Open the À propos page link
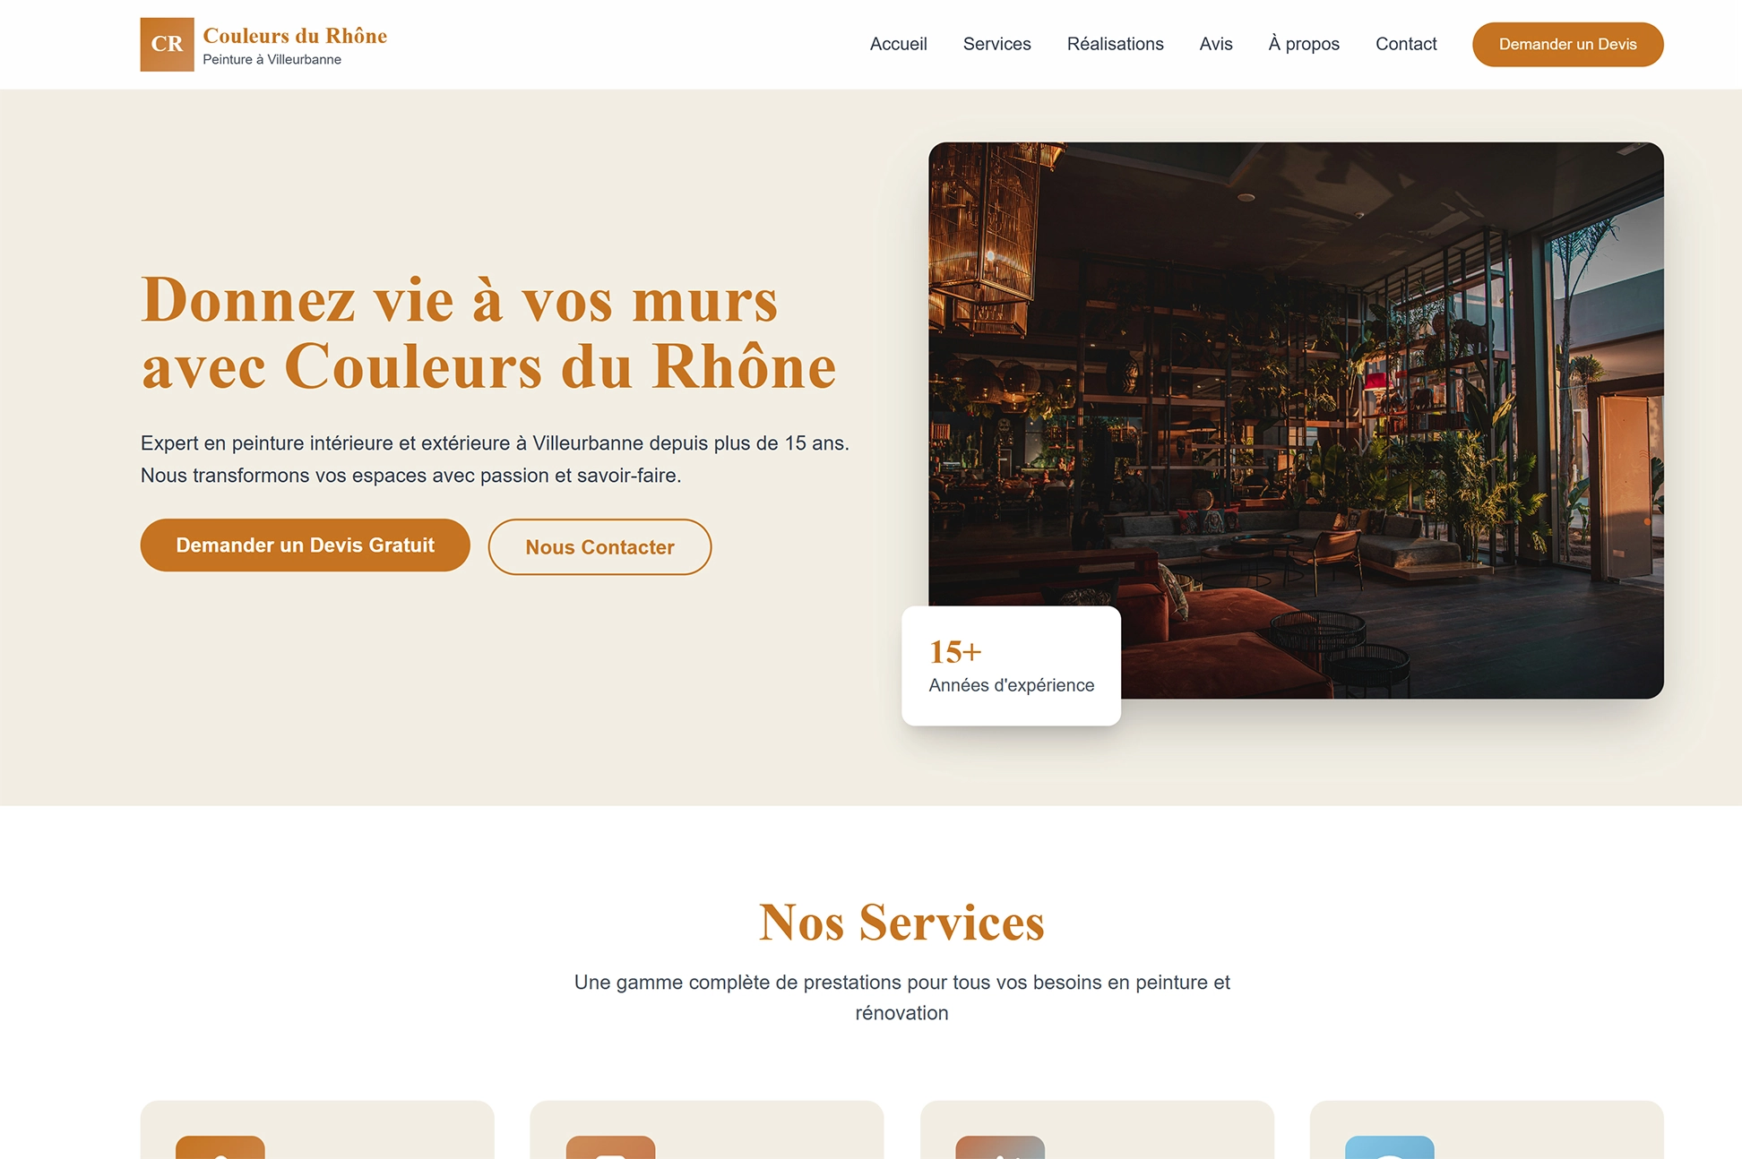1742x1159 pixels. 1304,44
